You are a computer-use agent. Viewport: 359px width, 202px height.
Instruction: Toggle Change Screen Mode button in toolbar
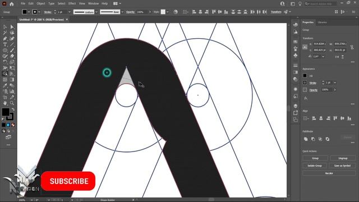pyautogui.click(x=8, y=137)
